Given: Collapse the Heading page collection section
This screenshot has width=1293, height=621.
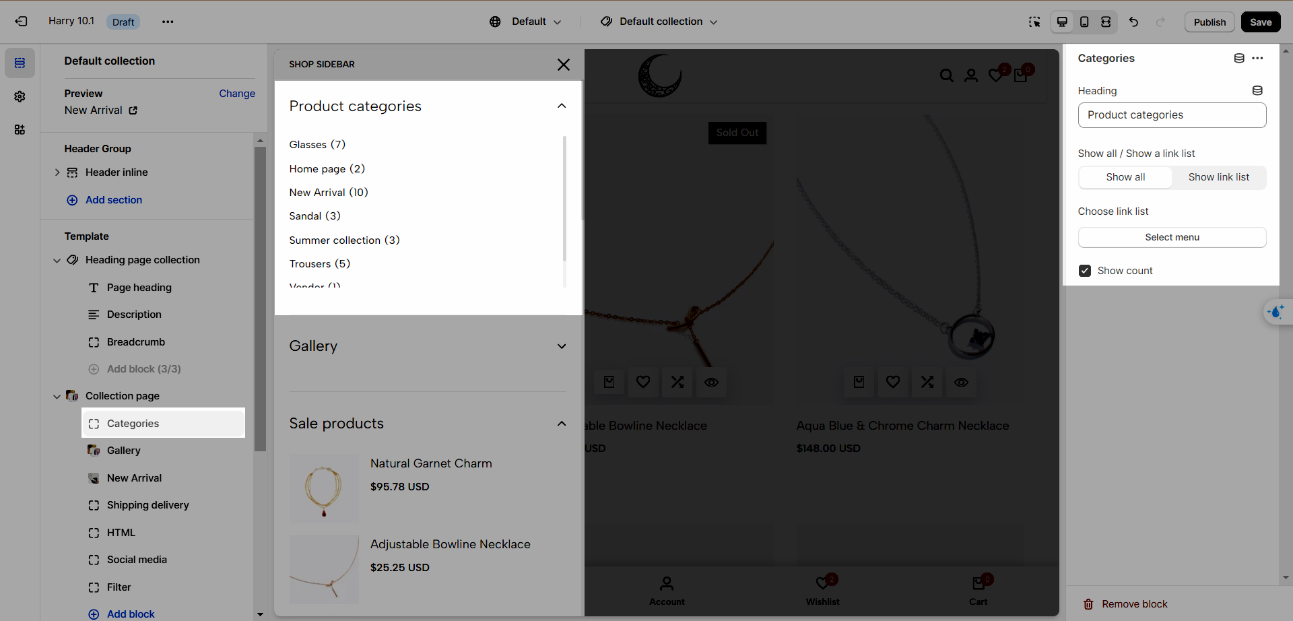Looking at the screenshot, I should pos(57,260).
